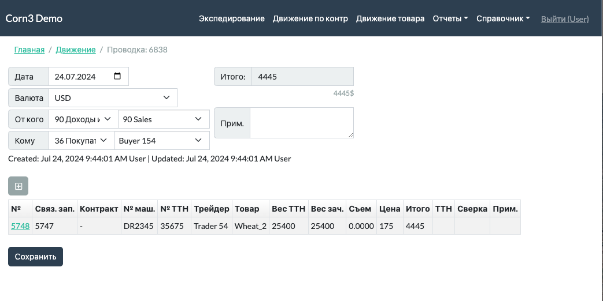Click into the Прим. notes textarea
The height and width of the screenshot is (301, 603).
[x=301, y=123]
